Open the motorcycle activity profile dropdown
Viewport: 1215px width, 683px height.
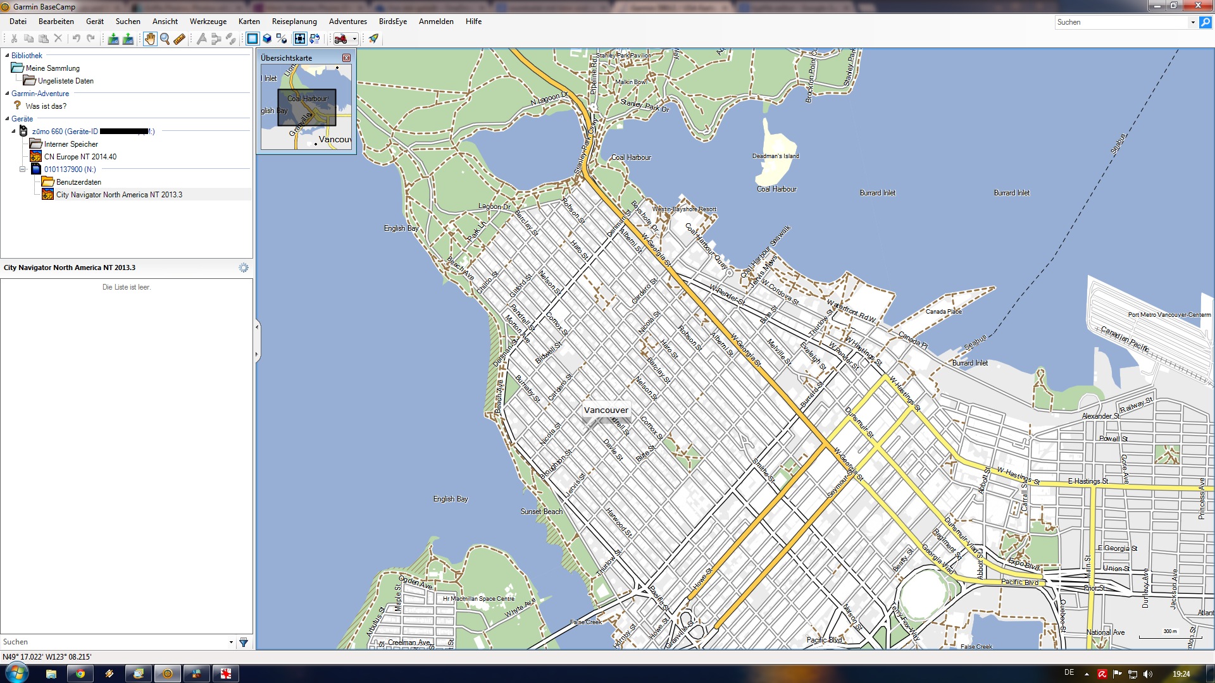pos(354,39)
